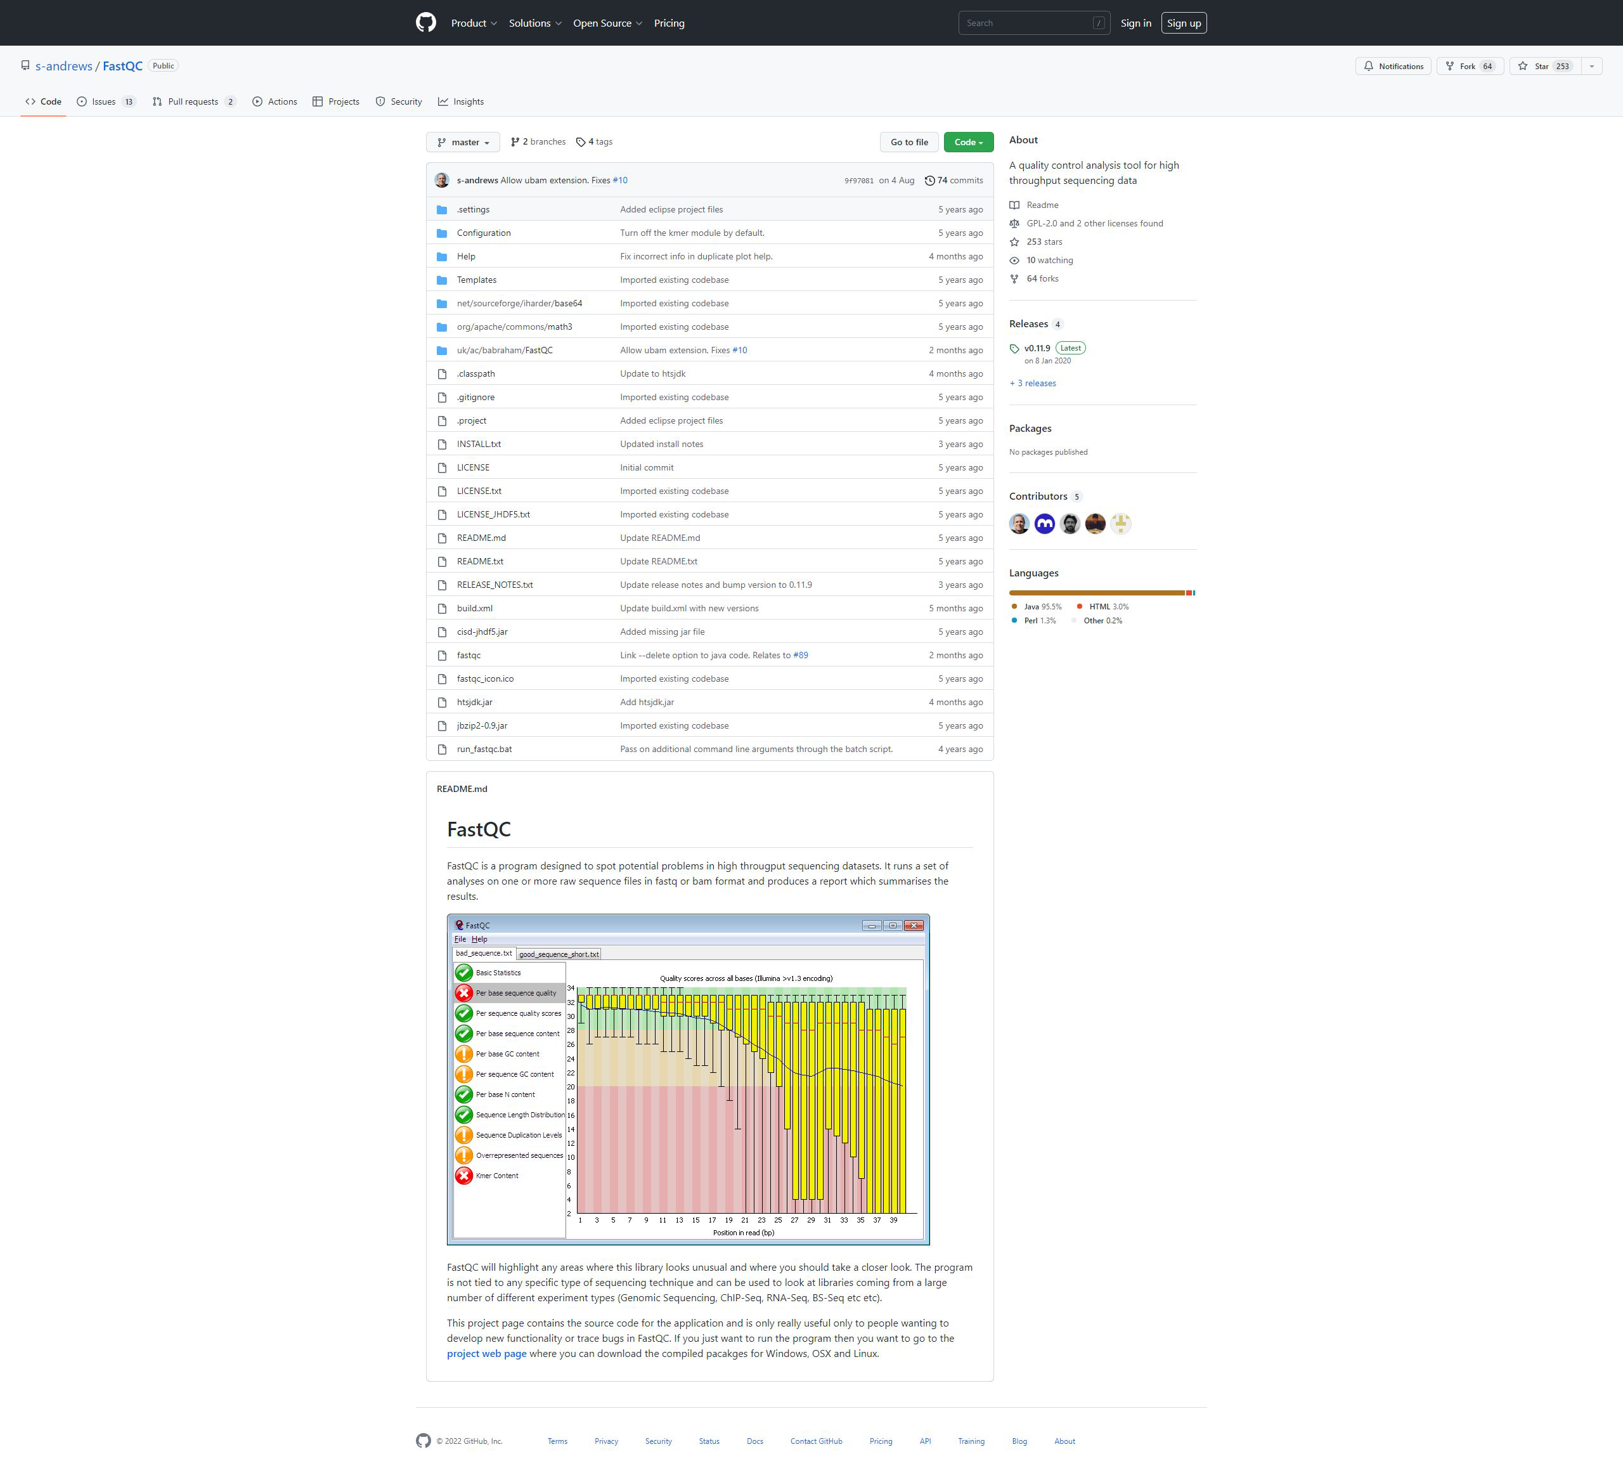Open the first contributor avatar
1623x1480 pixels.
pos(1019,524)
